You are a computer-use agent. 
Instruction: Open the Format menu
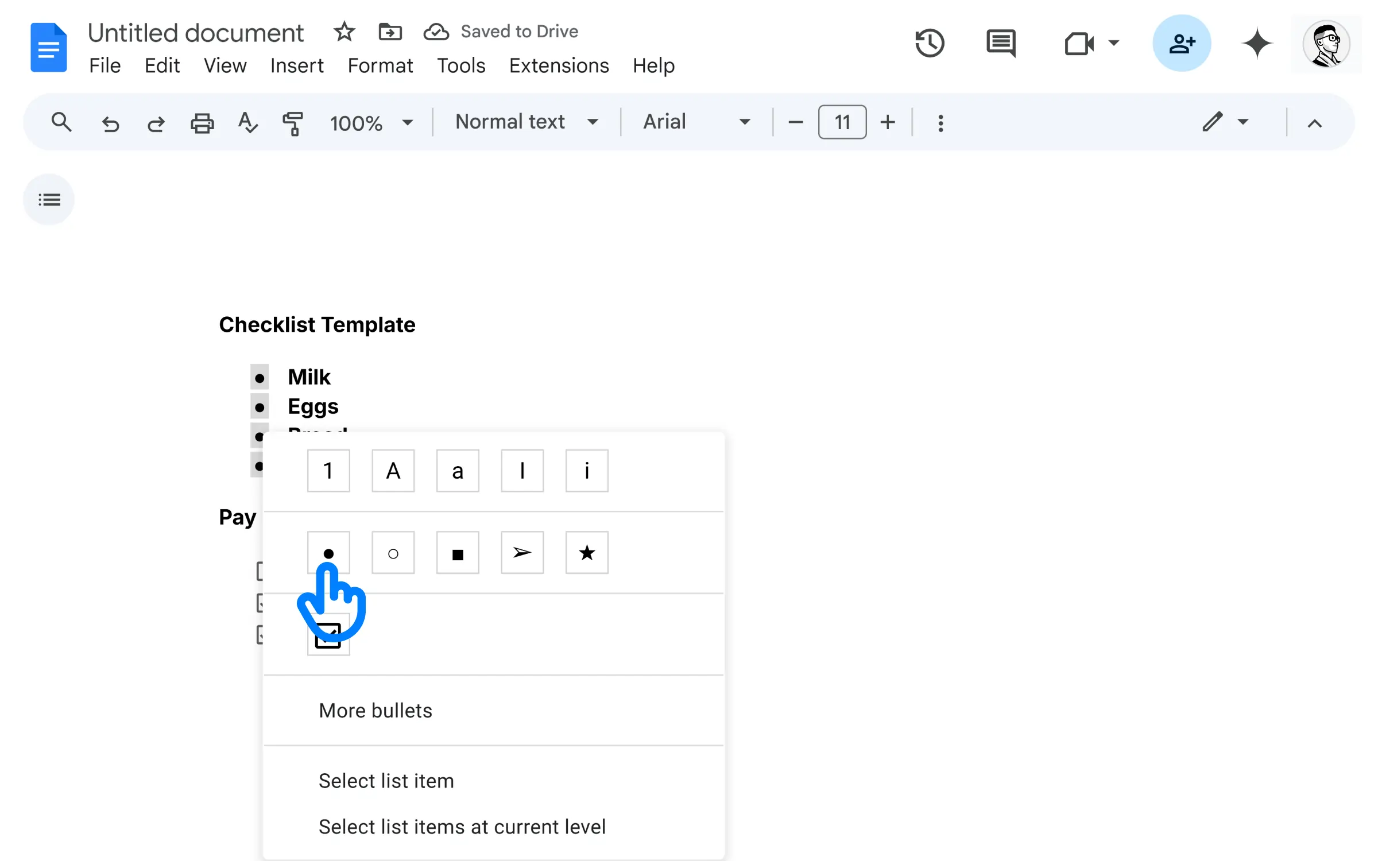tap(380, 65)
